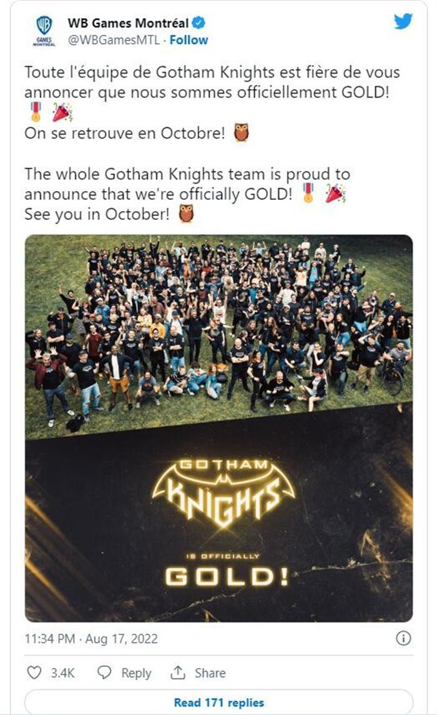Click the 3.4K likes count
This screenshot has height=715, width=437.
62,673
